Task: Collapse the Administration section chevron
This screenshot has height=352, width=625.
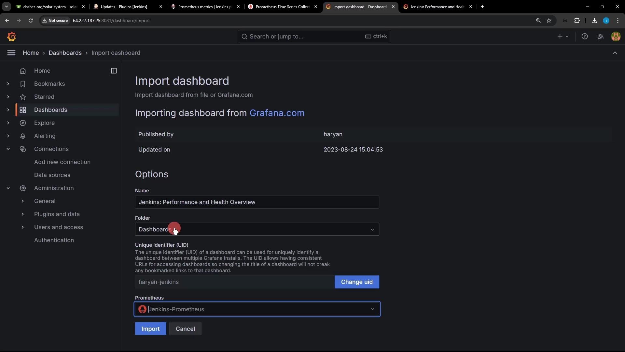Action: click(x=8, y=188)
